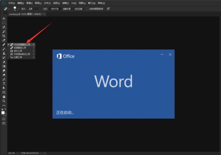Click the Photoshop logo in menu bar

pyautogui.click(x=4, y=3)
